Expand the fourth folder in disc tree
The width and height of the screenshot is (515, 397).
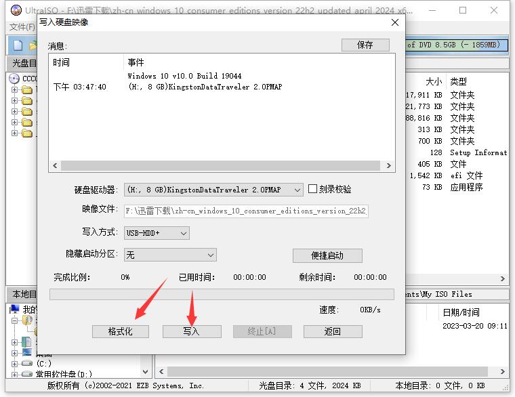point(14,122)
